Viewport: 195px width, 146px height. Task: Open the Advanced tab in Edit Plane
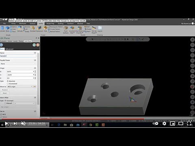(x=9, y=49)
